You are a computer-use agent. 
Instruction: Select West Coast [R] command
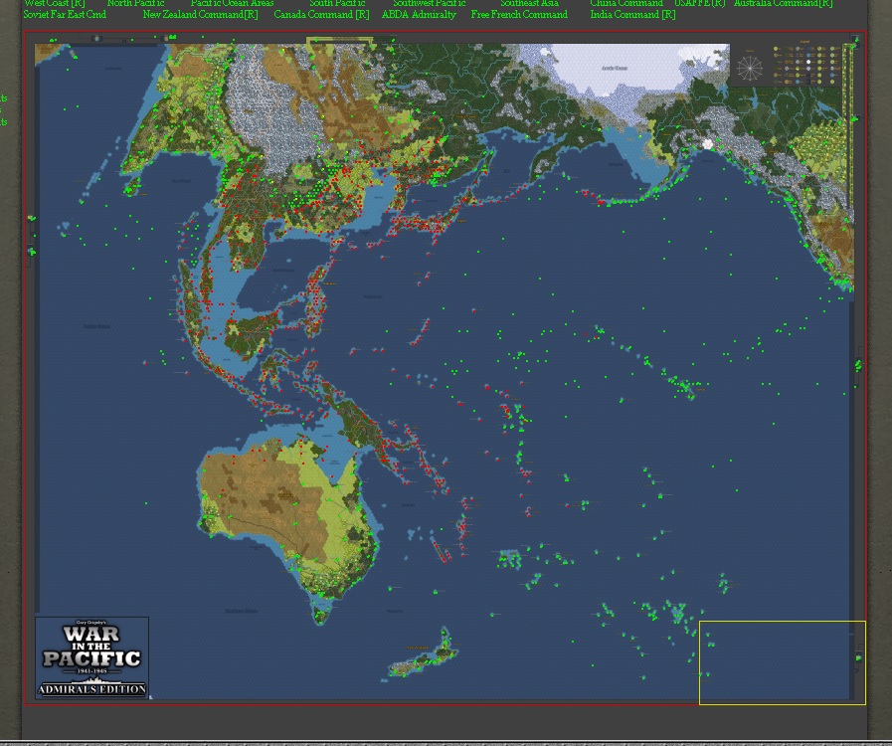54,3
